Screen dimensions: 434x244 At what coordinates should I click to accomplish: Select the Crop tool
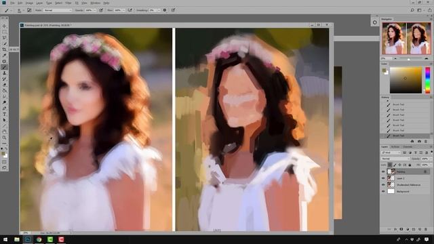4,49
